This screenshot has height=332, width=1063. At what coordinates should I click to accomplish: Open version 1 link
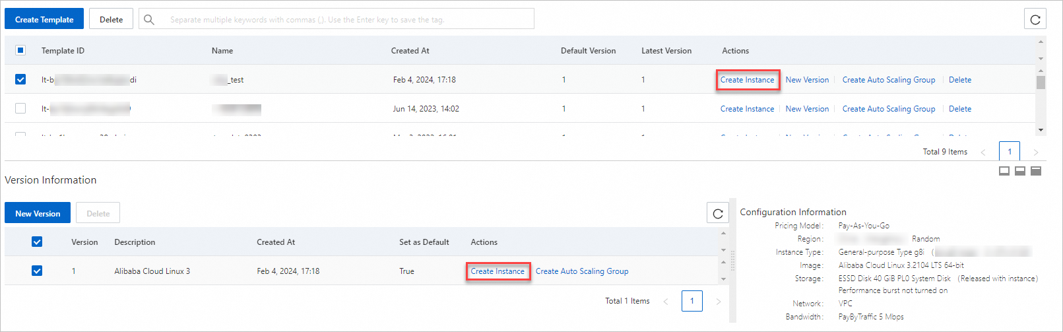click(73, 271)
